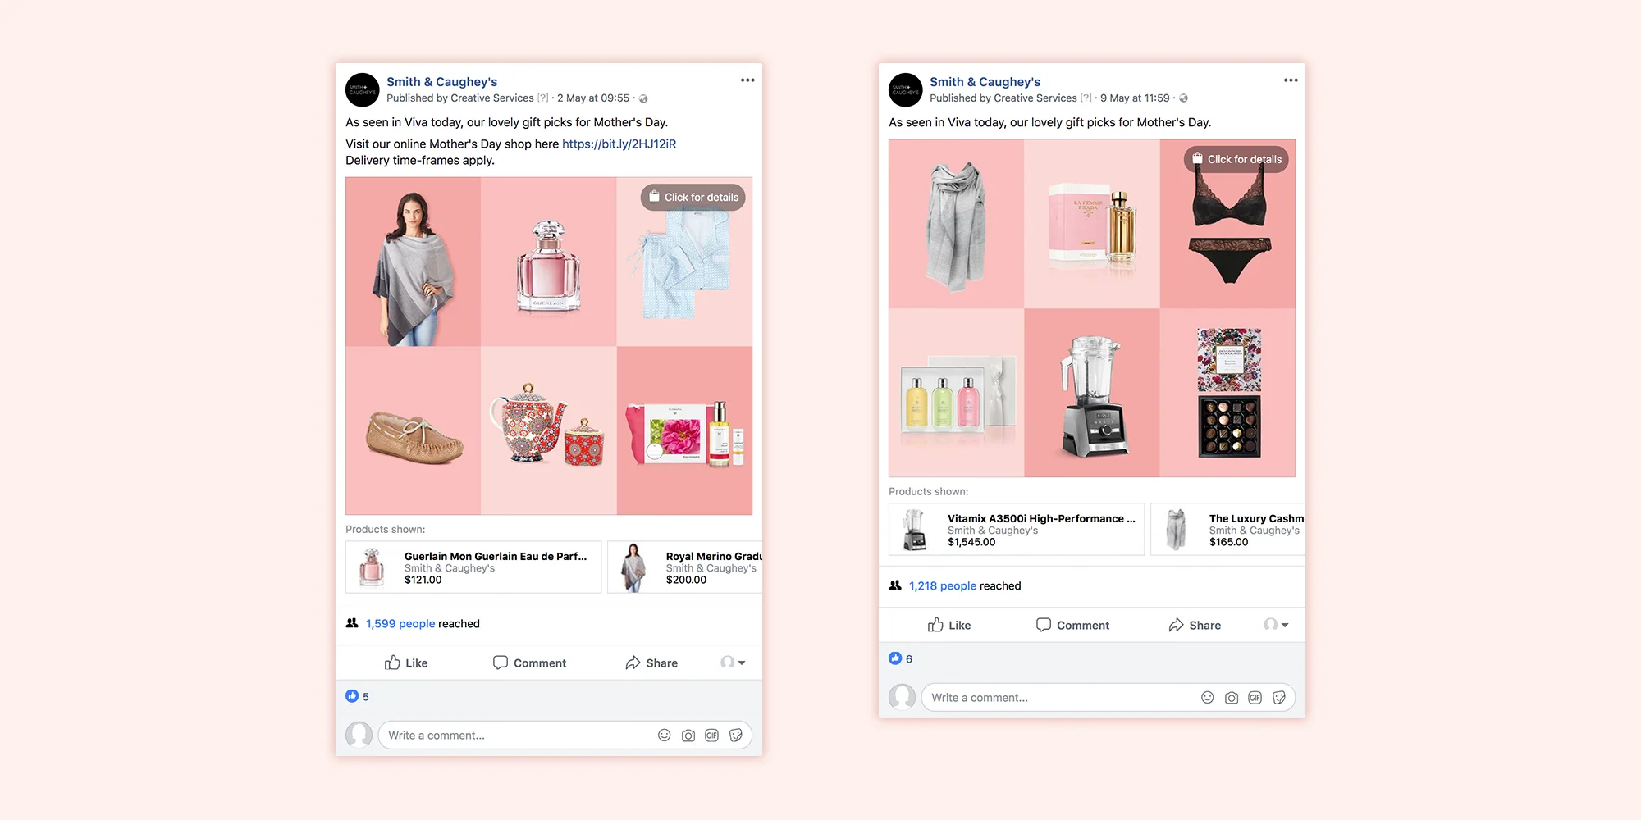The width and height of the screenshot is (1641, 820).
Task: Add a sticker via the sticker icon
Action: click(x=736, y=736)
